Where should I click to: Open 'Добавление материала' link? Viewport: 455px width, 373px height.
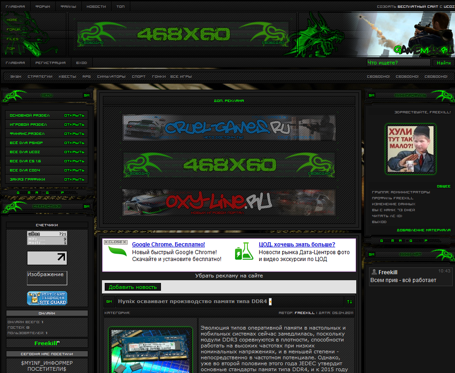click(423, 230)
